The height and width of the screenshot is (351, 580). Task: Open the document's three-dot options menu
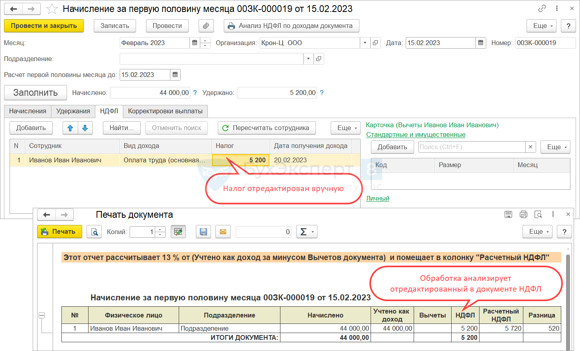[x=557, y=8]
